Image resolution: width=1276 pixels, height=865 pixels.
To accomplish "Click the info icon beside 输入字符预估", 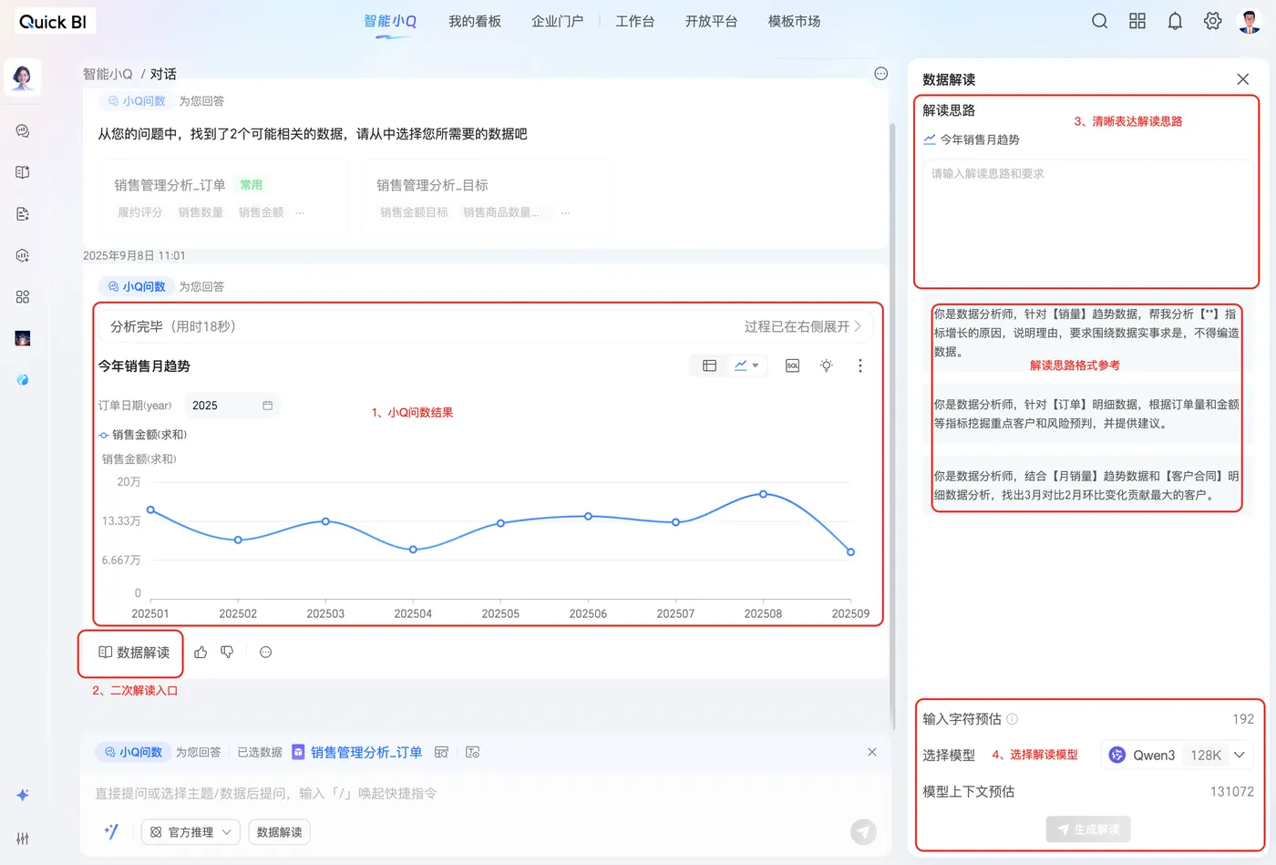I will point(1012,719).
